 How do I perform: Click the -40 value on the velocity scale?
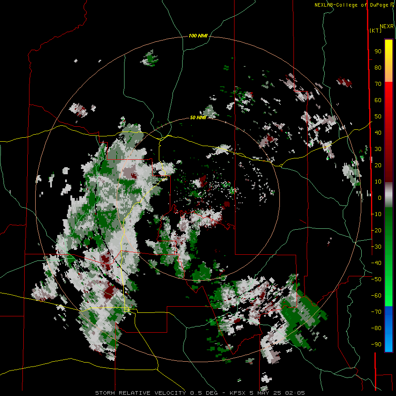pos(376,263)
